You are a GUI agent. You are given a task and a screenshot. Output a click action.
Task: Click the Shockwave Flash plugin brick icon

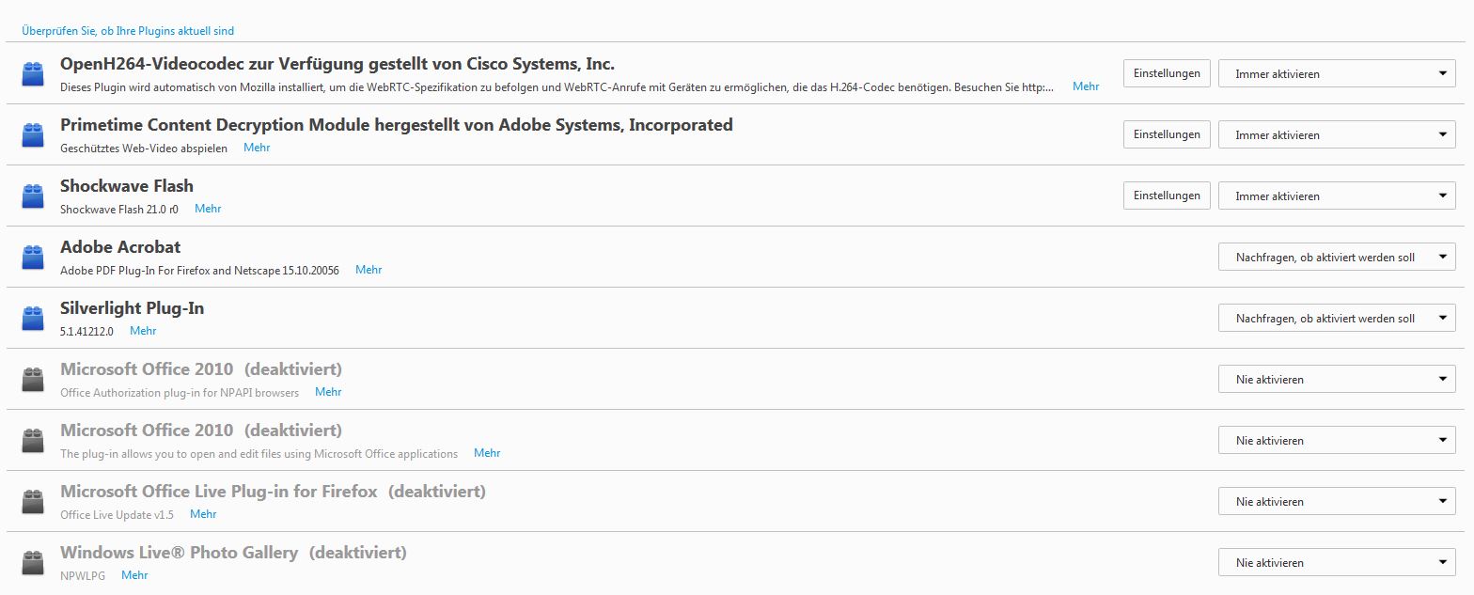pos(33,196)
